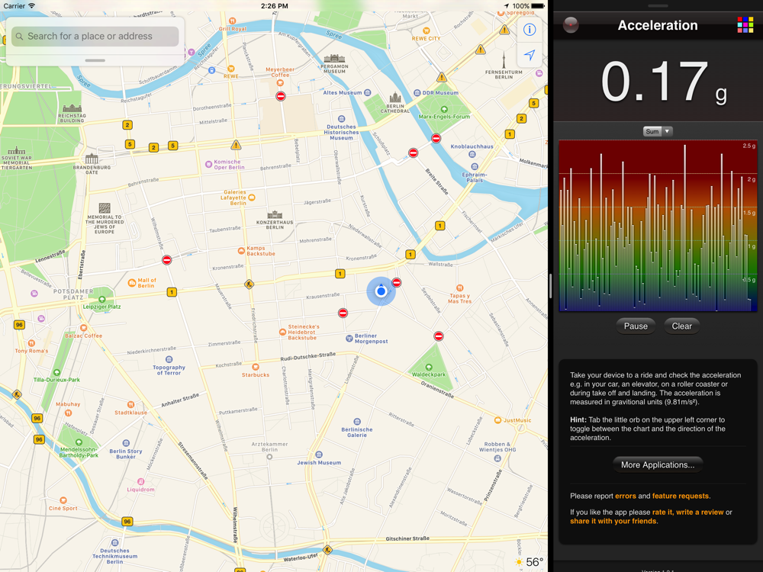Tap the Berlinische Galerie pin
The width and height of the screenshot is (763, 572).
[357, 422]
